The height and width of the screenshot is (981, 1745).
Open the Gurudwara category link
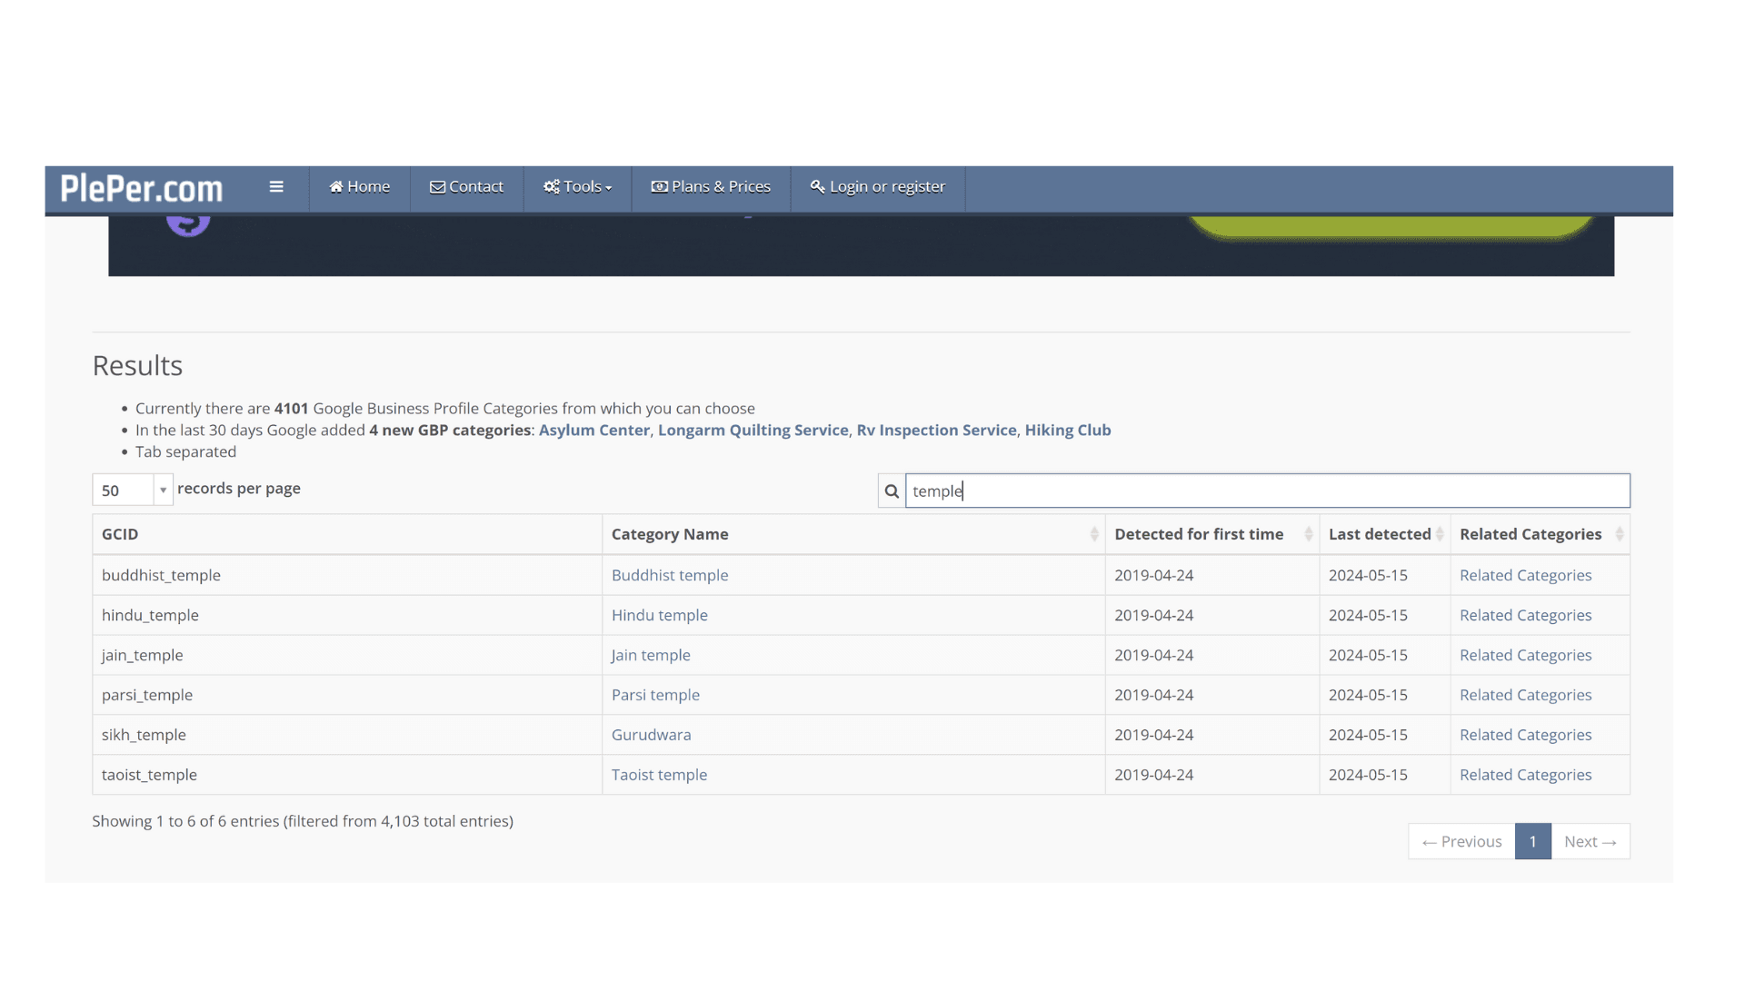(651, 736)
